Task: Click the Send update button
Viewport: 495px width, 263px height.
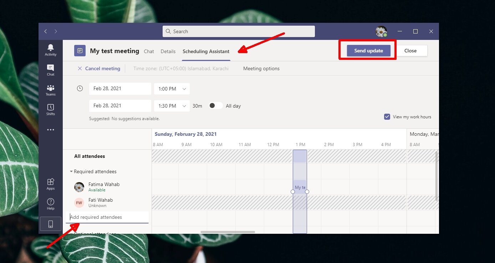Action: point(368,51)
